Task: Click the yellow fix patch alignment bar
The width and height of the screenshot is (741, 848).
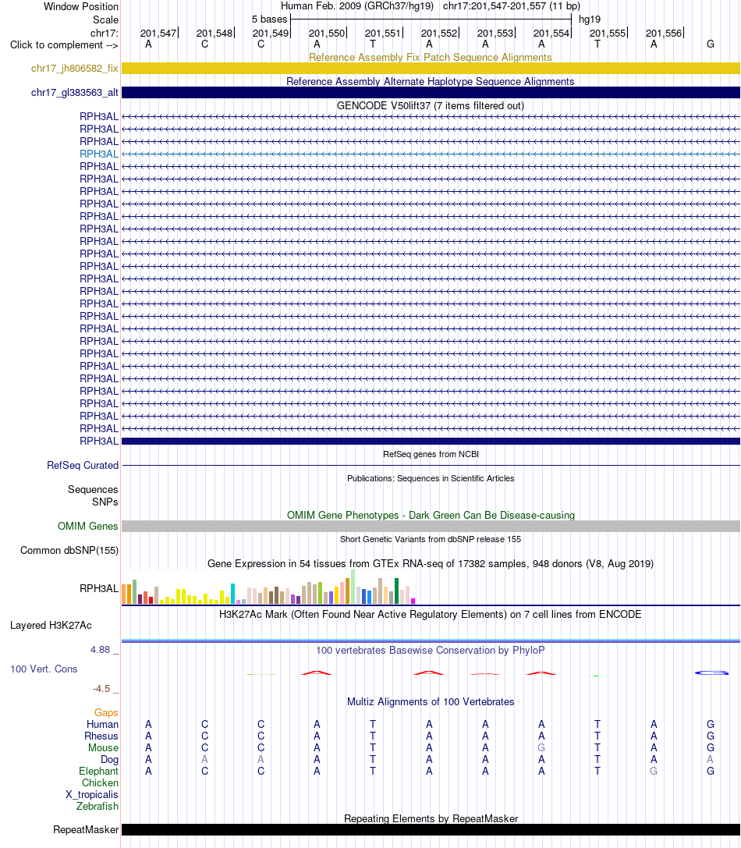Action: pyautogui.click(x=431, y=68)
